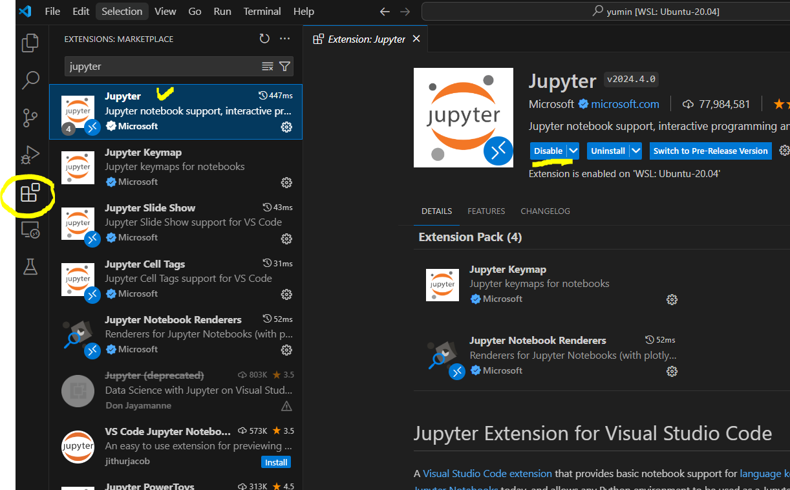Open the View menu
790x490 pixels.
tap(165, 12)
